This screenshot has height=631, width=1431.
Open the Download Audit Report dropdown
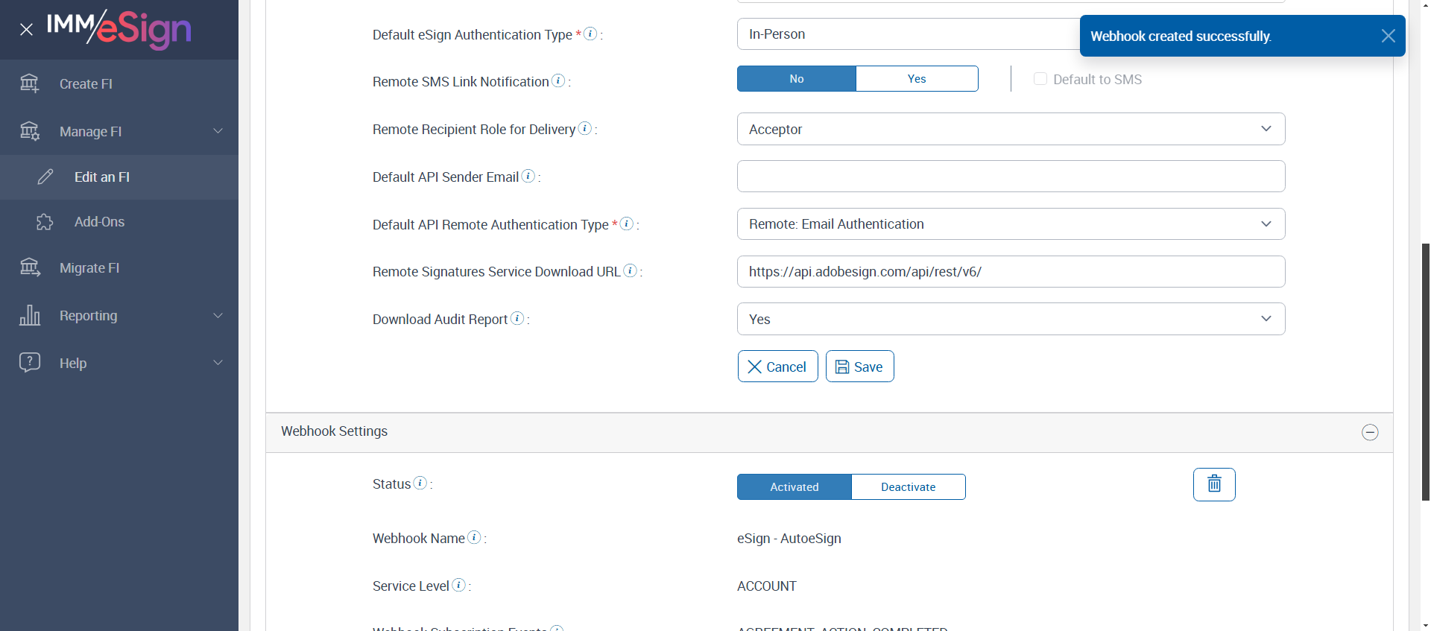tap(1011, 319)
